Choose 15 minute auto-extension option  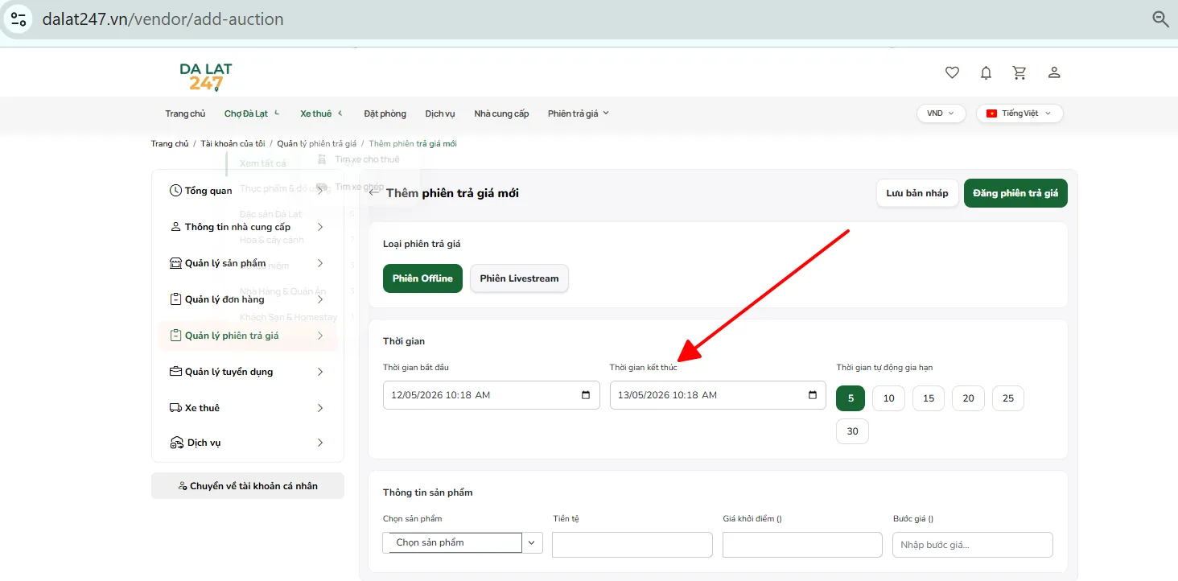(x=929, y=398)
